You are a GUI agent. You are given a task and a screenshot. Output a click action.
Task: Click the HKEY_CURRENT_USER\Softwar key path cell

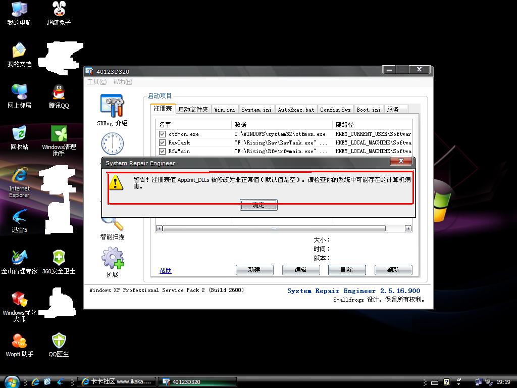click(x=373, y=134)
